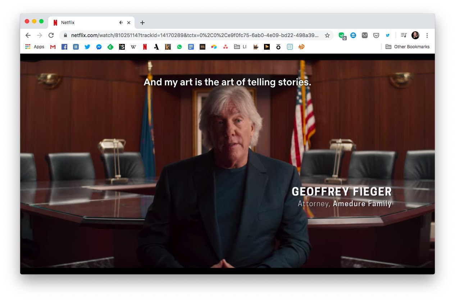Image resolution: width=455 pixels, height=301 pixels.
Task: Click the blue pause-symbol bookmark next to Facebook
Action: (76, 47)
